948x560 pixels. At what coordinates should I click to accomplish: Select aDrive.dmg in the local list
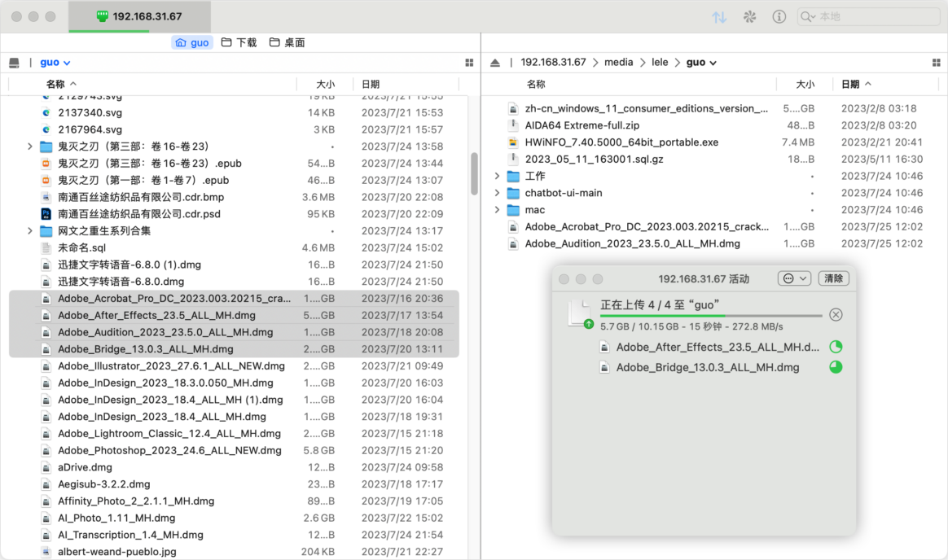pos(234,467)
